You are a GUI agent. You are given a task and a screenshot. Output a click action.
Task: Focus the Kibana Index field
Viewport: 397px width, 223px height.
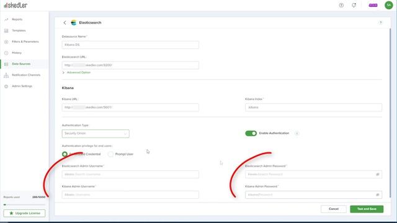313,107
